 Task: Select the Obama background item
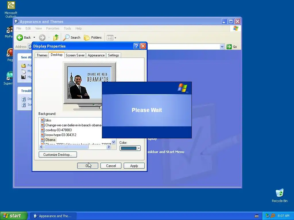coord(50,140)
